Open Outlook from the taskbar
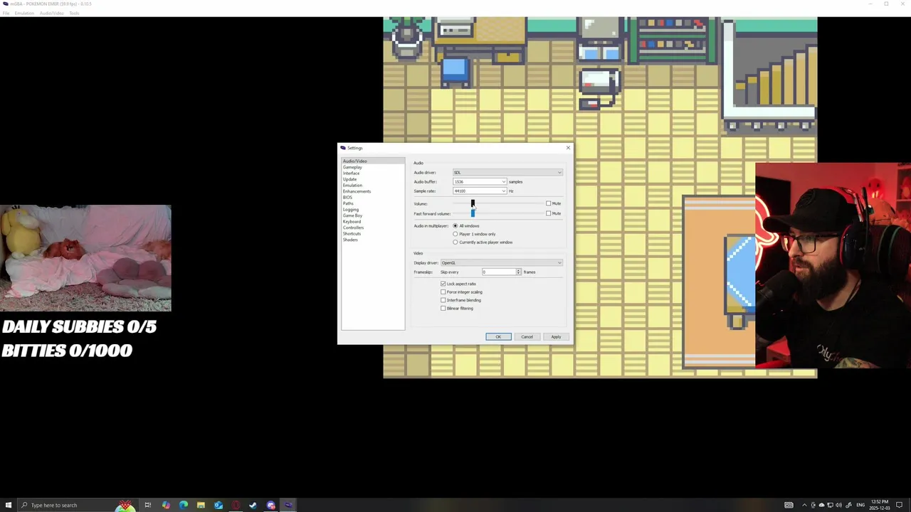Viewport: 911px width, 512px height. (x=218, y=505)
